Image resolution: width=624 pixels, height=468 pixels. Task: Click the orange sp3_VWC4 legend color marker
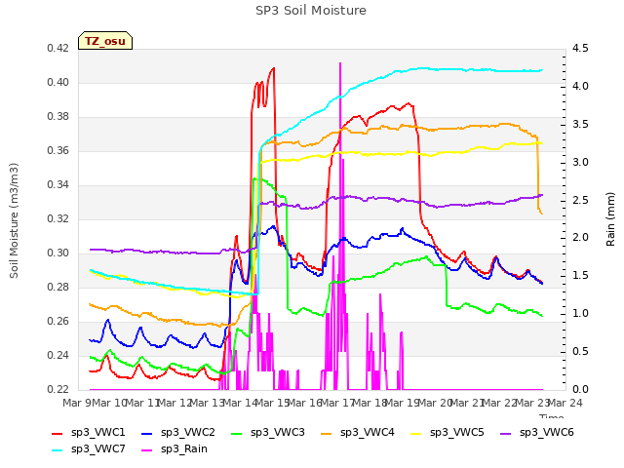[x=327, y=434]
